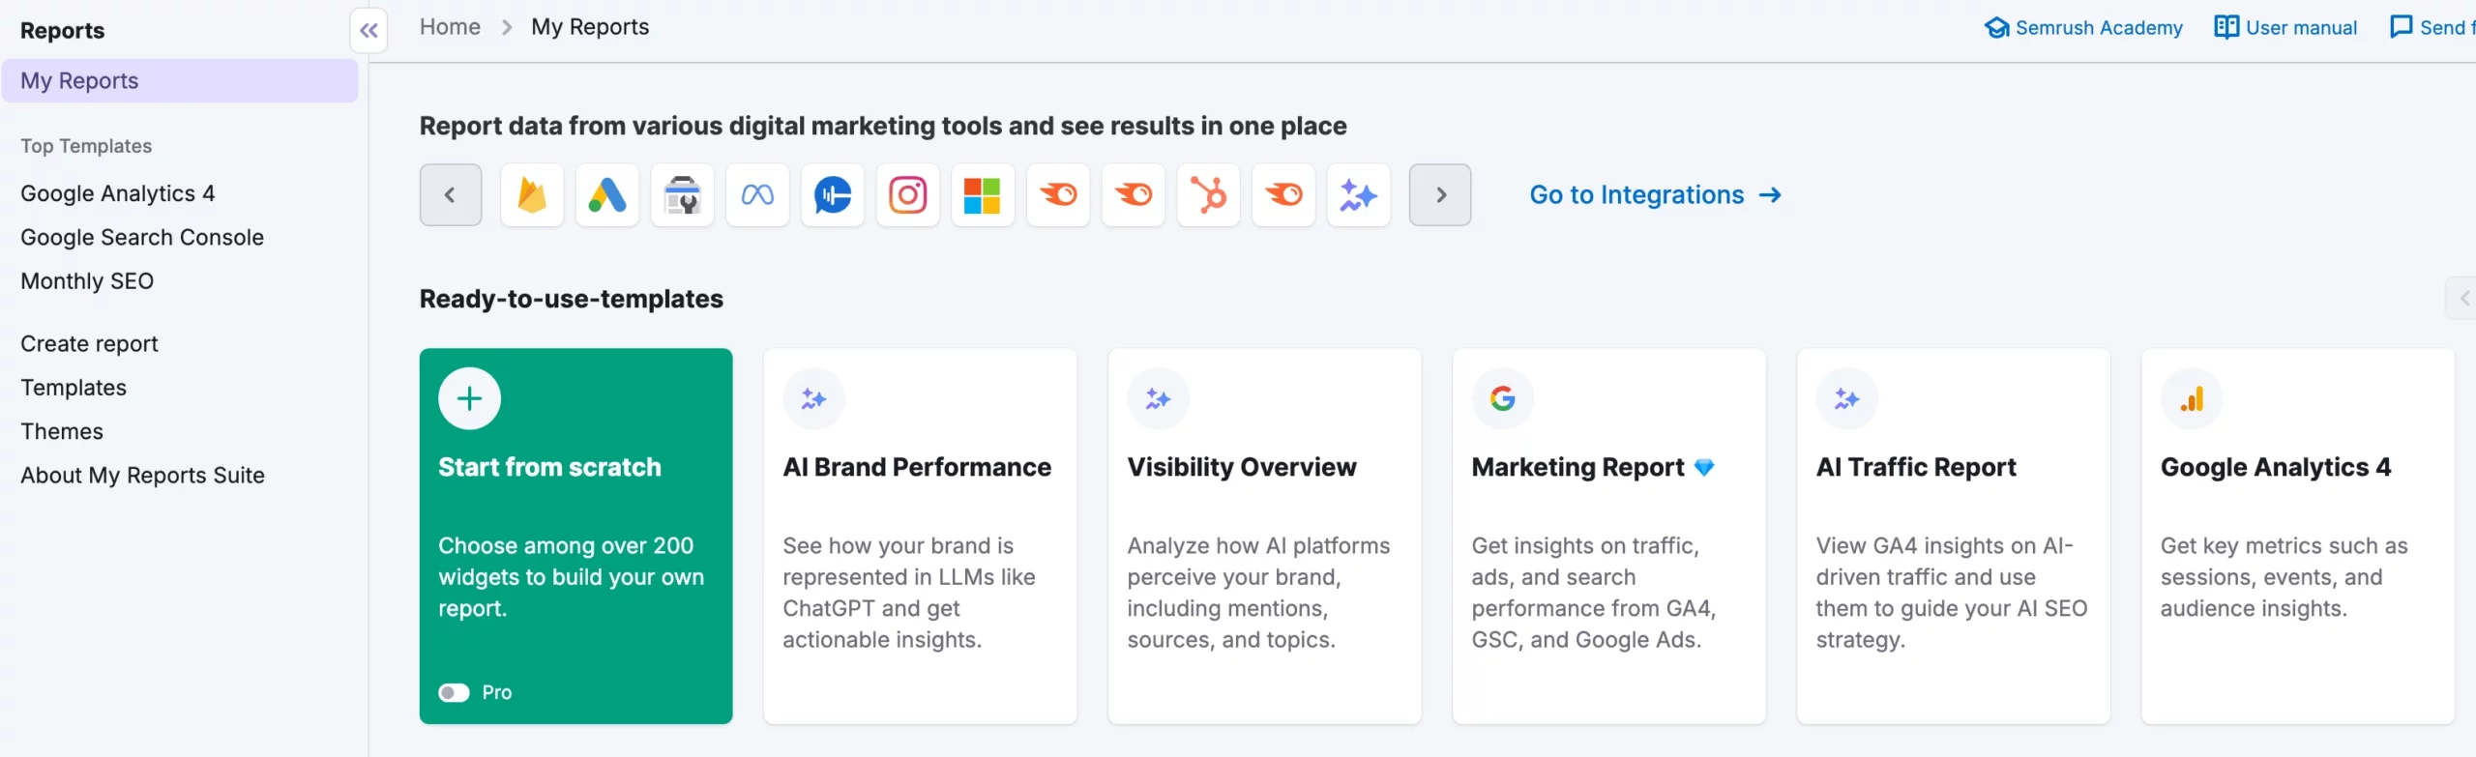This screenshot has height=757, width=2476.
Task: Choose the Microsoft integration icon
Action: 983,195
